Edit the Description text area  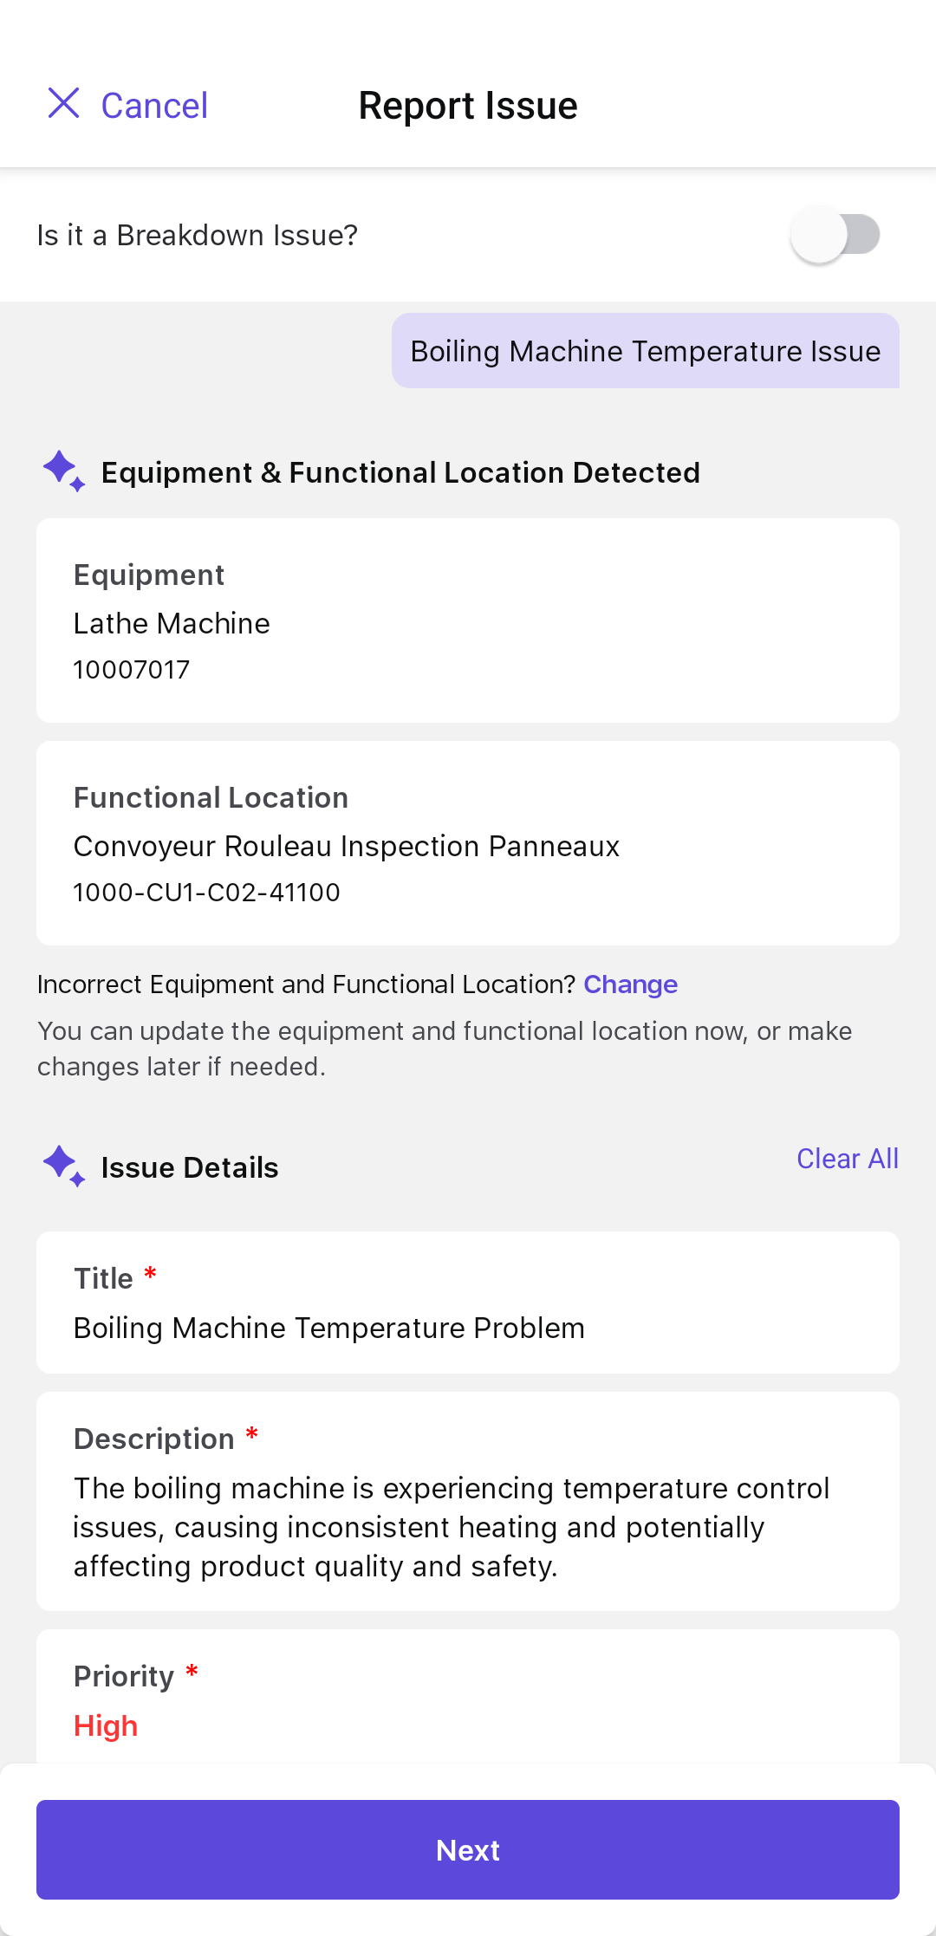click(x=468, y=1502)
